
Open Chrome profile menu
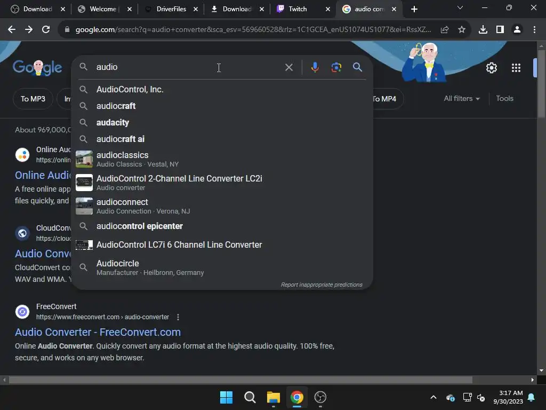[x=517, y=30]
